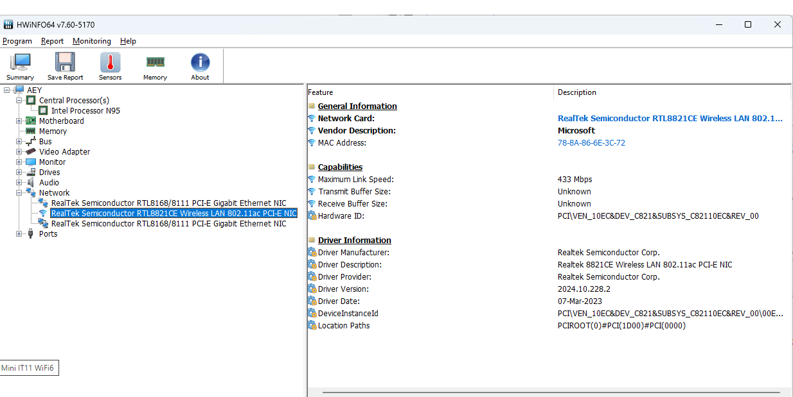This screenshot has width=793, height=397.
Task: Click the Network tree icon
Action: 31,192
